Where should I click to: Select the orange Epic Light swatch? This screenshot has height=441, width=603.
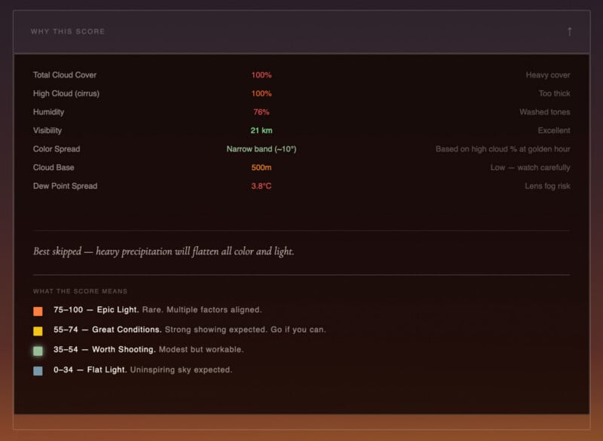click(x=38, y=311)
